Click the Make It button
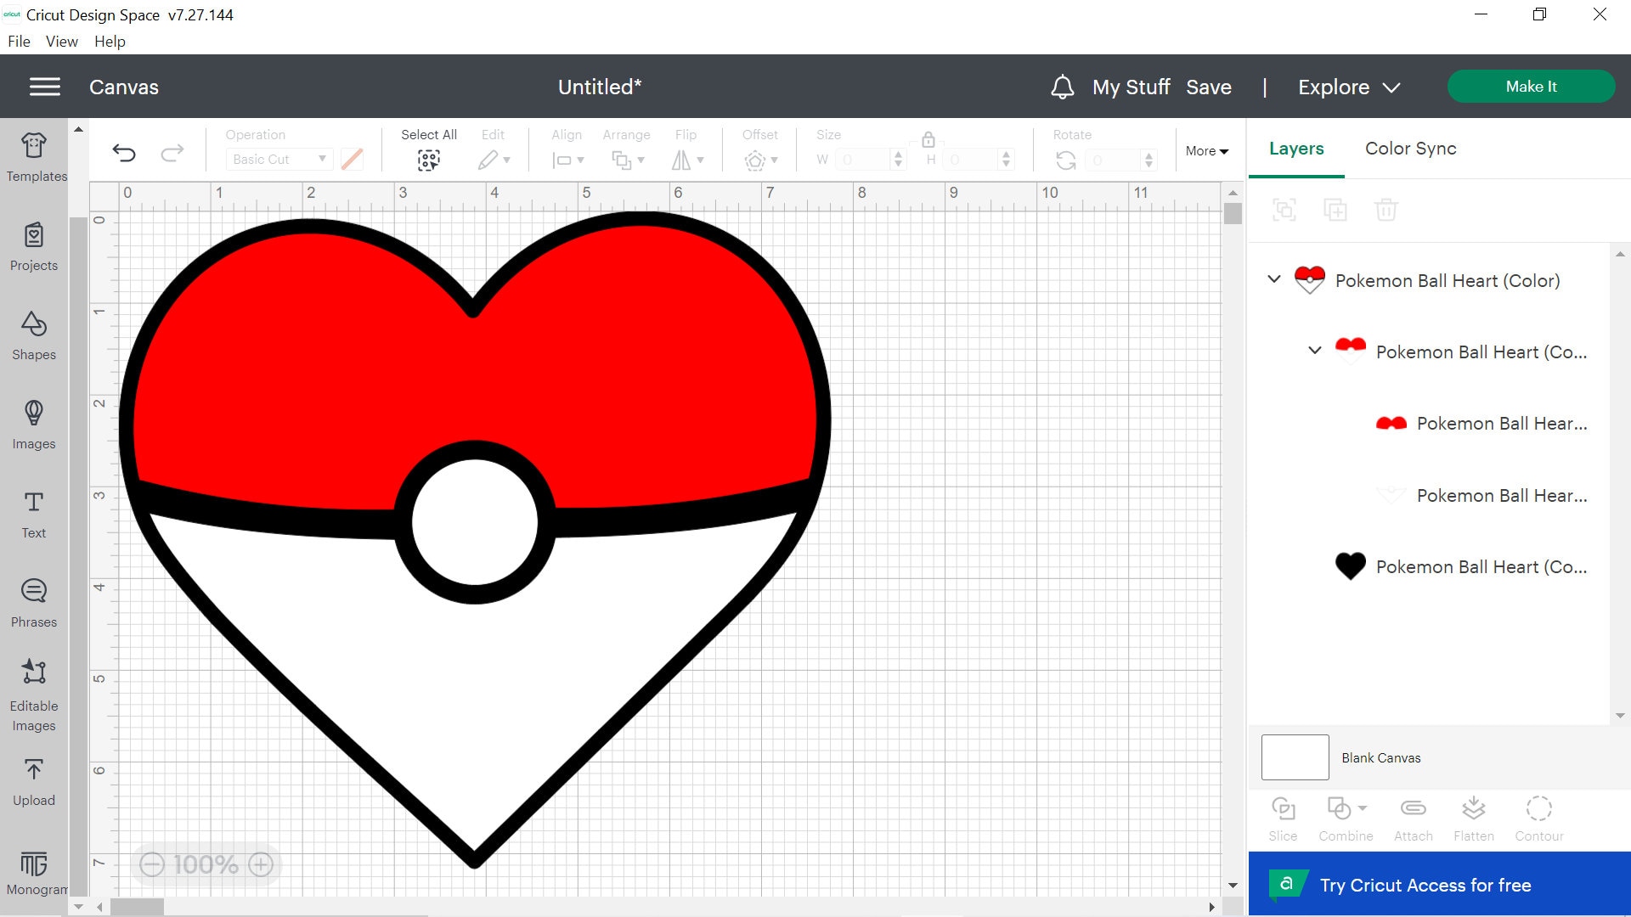Viewport: 1631px width, 917px height. (1531, 86)
